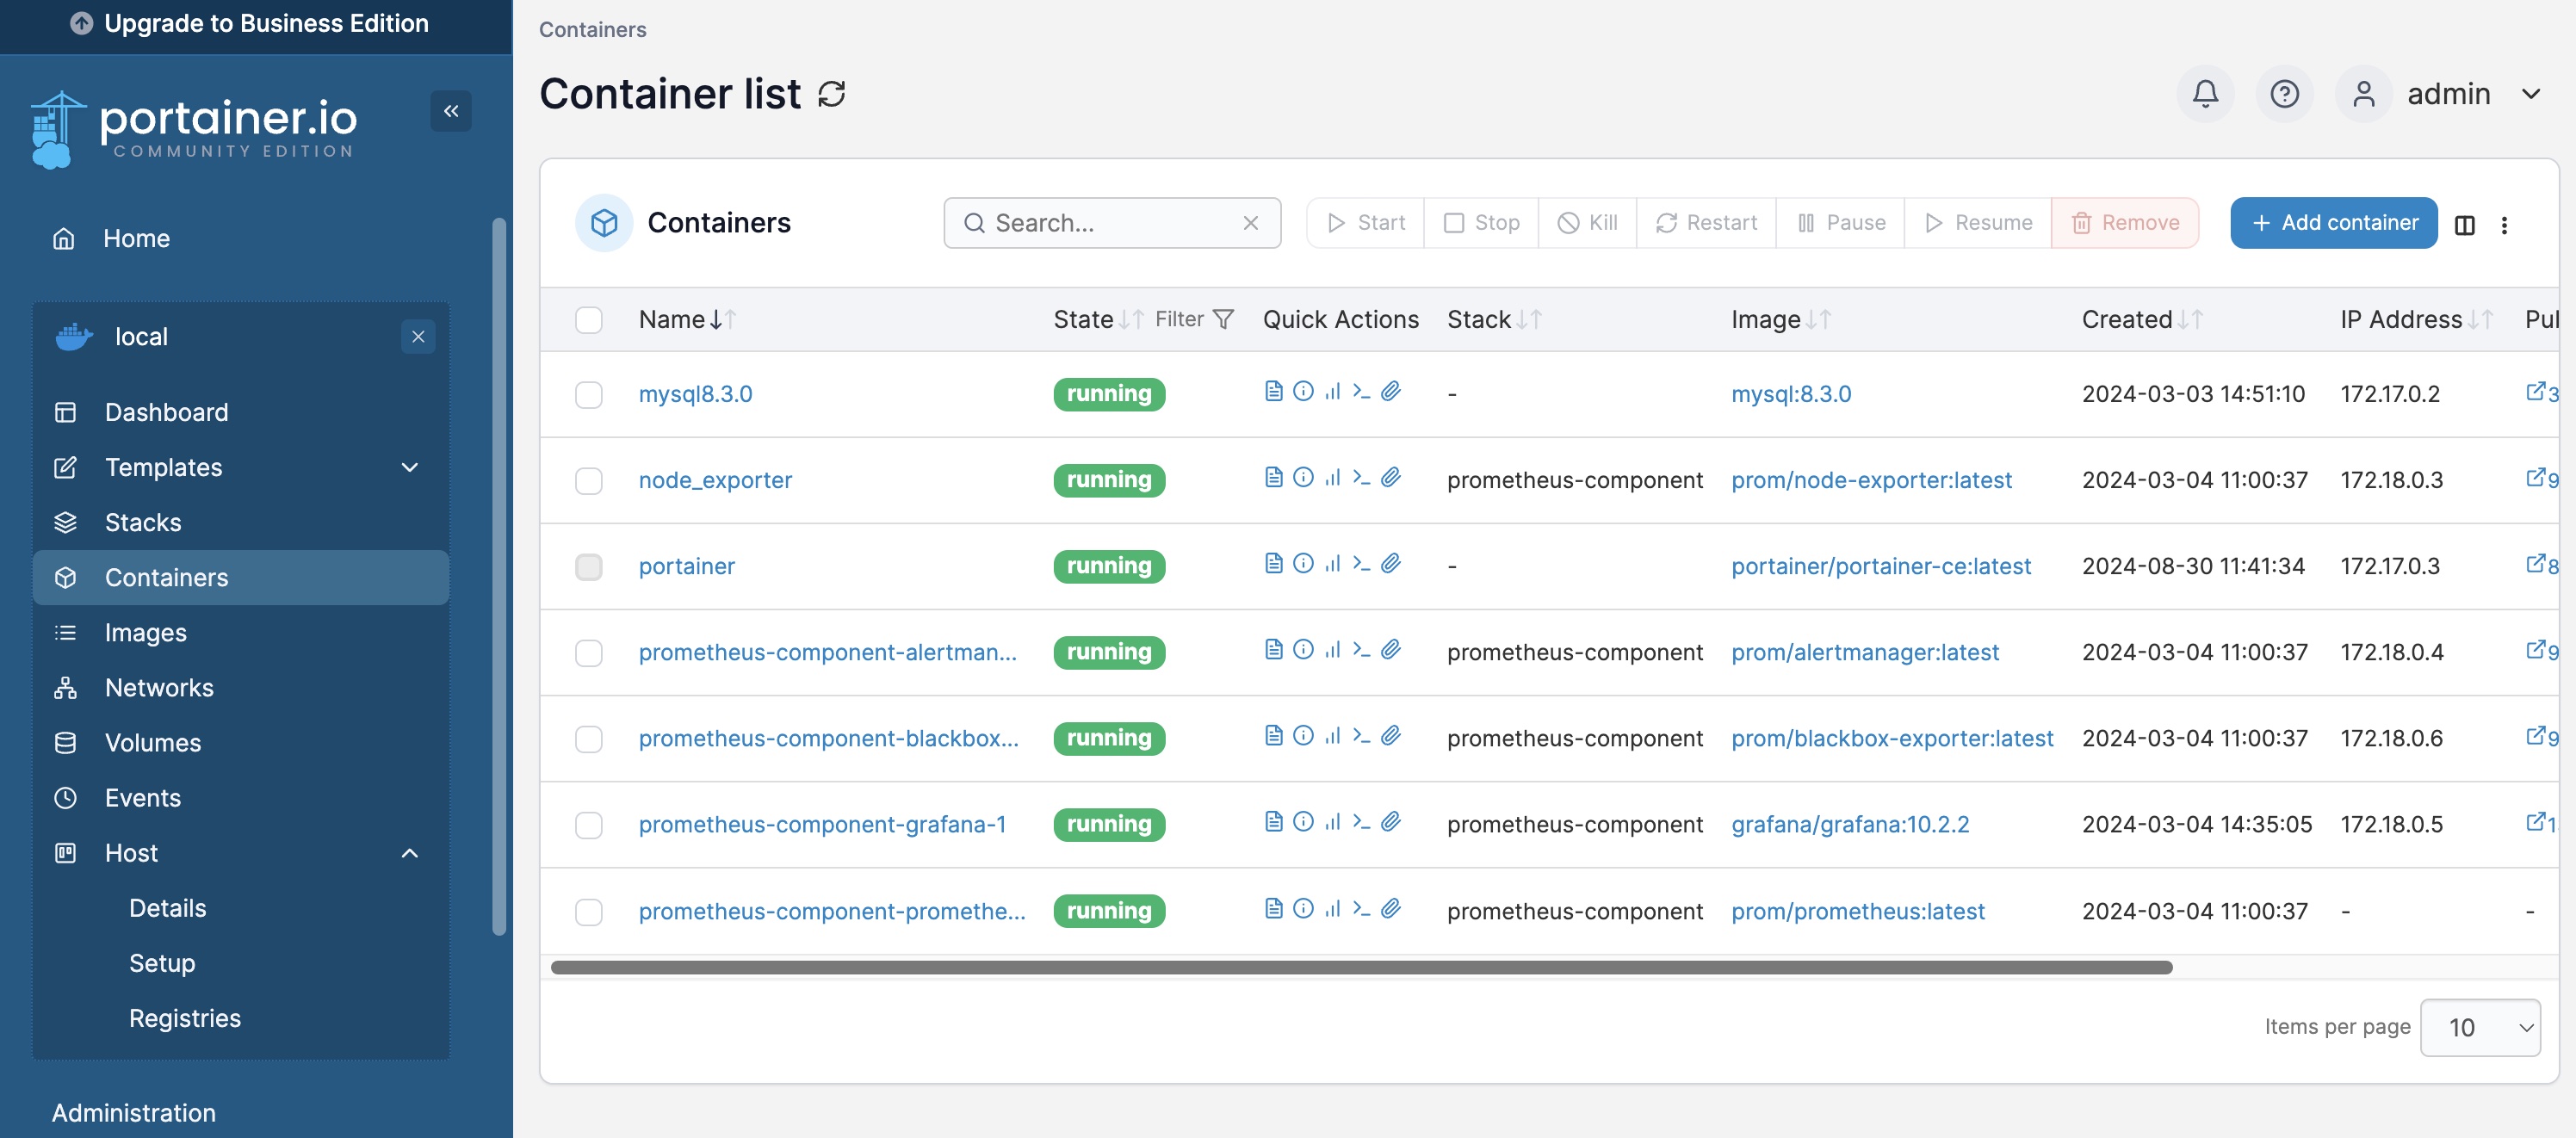View logs icon for node_exporter
Image resolution: width=2576 pixels, height=1138 pixels.
pyautogui.click(x=1273, y=477)
